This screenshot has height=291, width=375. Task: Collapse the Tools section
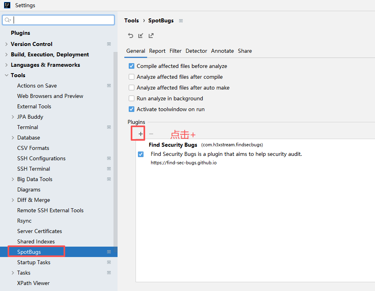click(x=6, y=75)
